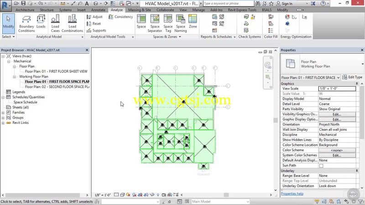Toggle visual style icon in view control bar

122,195
